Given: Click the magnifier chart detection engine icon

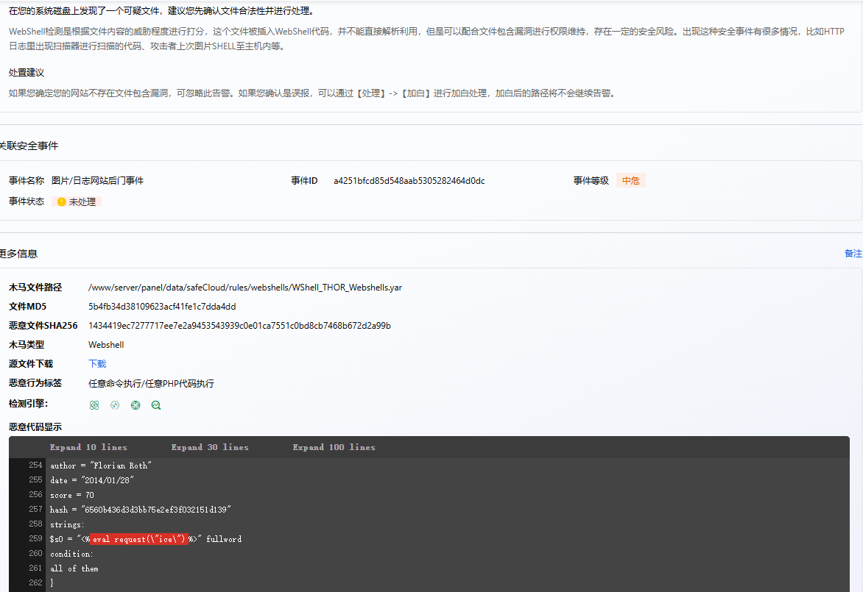Looking at the screenshot, I should tap(156, 405).
